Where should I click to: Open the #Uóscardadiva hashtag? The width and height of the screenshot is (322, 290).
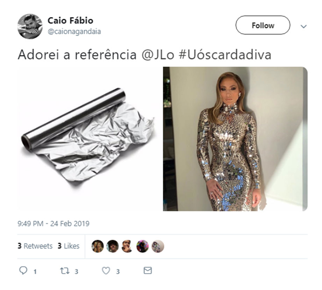coord(225,55)
